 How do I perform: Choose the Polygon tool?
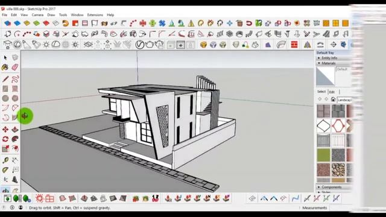[15, 98]
